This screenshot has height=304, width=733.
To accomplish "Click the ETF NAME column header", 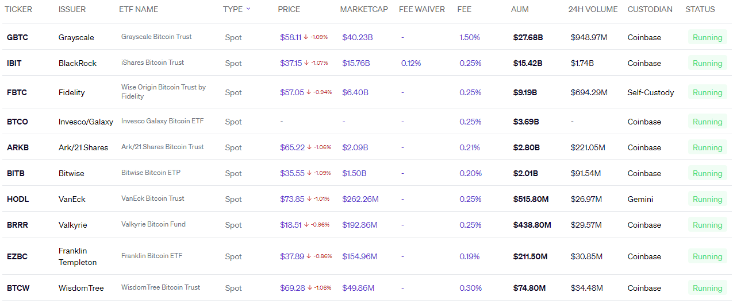I will [x=139, y=9].
